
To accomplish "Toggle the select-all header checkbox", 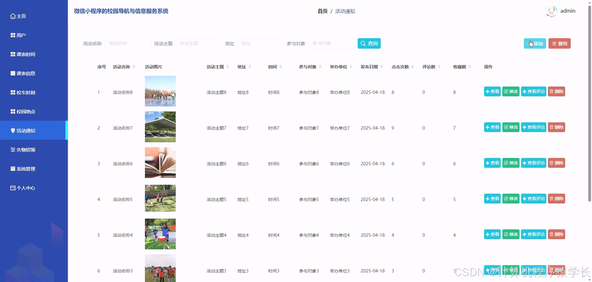I will point(84,67).
